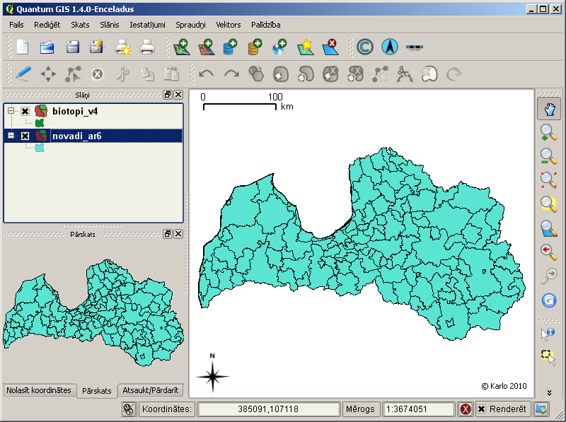Select the Move Feature tool

point(48,74)
